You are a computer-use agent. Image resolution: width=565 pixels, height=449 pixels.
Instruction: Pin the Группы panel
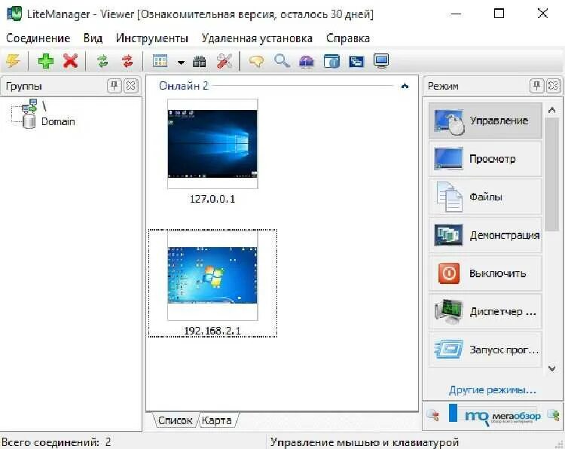coord(115,86)
